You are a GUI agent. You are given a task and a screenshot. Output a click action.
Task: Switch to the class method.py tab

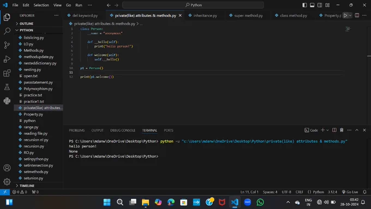click(293, 15)
